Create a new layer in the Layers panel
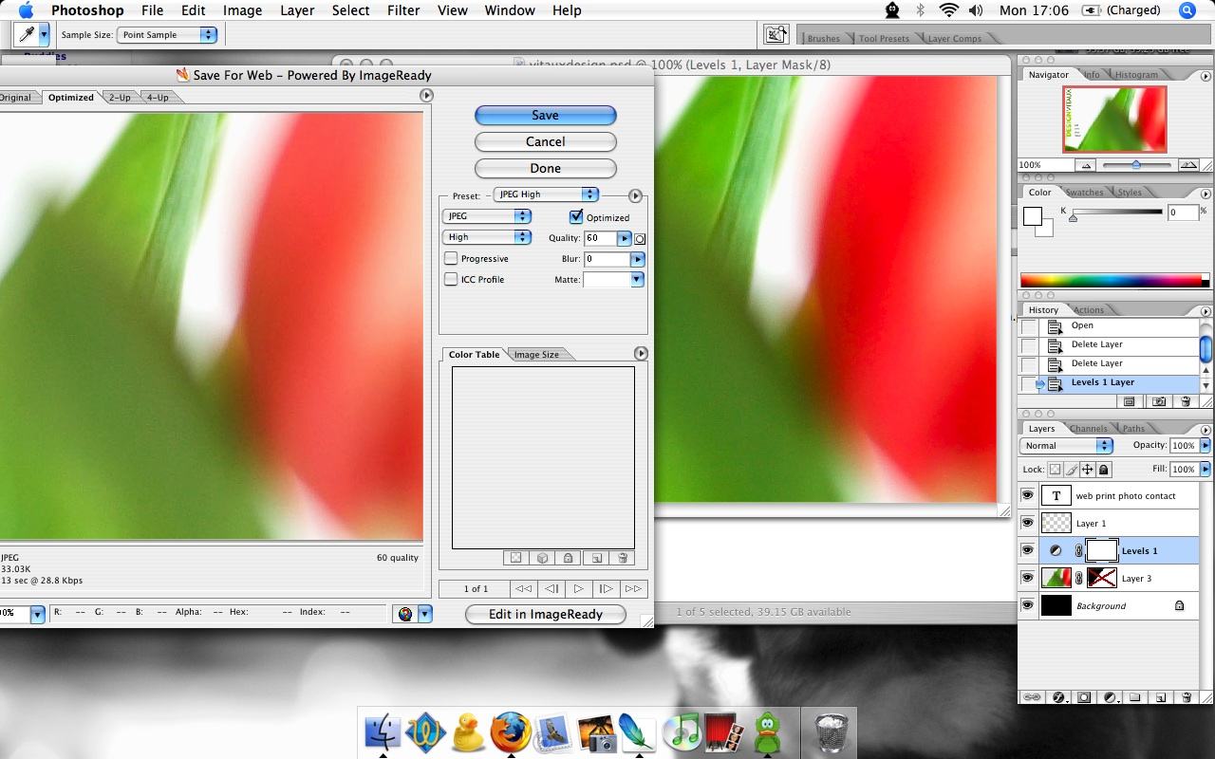The height and width of the screenshot is (759, 1215). pyautogui.click(x=1160, y=698)
